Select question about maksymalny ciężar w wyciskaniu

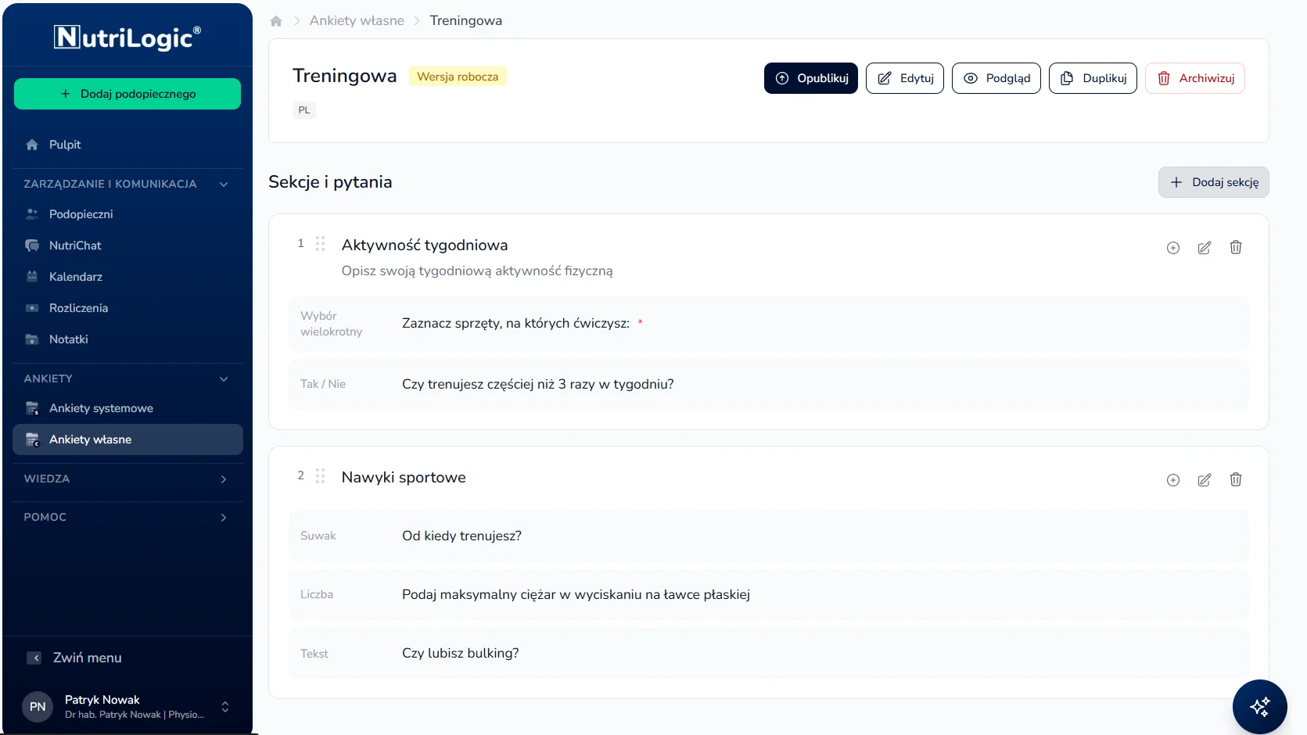pos(769,594)
